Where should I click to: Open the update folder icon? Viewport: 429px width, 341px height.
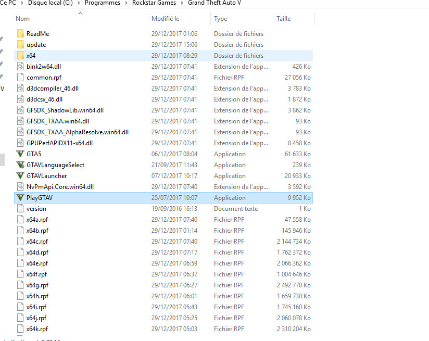coord(20,45)
